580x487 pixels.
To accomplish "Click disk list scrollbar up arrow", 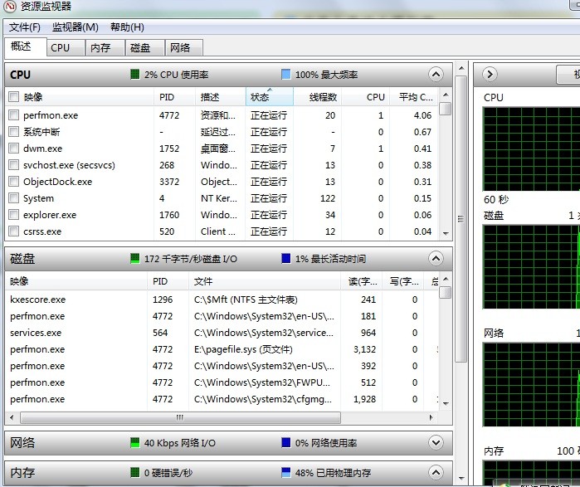I will (446, 280).
